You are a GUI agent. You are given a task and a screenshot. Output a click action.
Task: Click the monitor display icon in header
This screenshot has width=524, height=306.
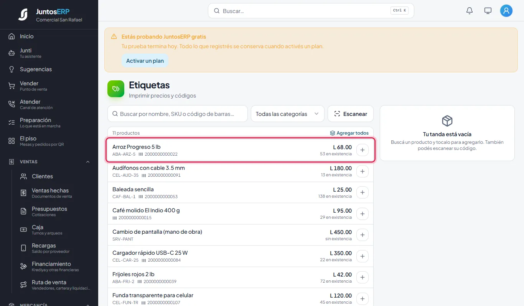[488, 11]
